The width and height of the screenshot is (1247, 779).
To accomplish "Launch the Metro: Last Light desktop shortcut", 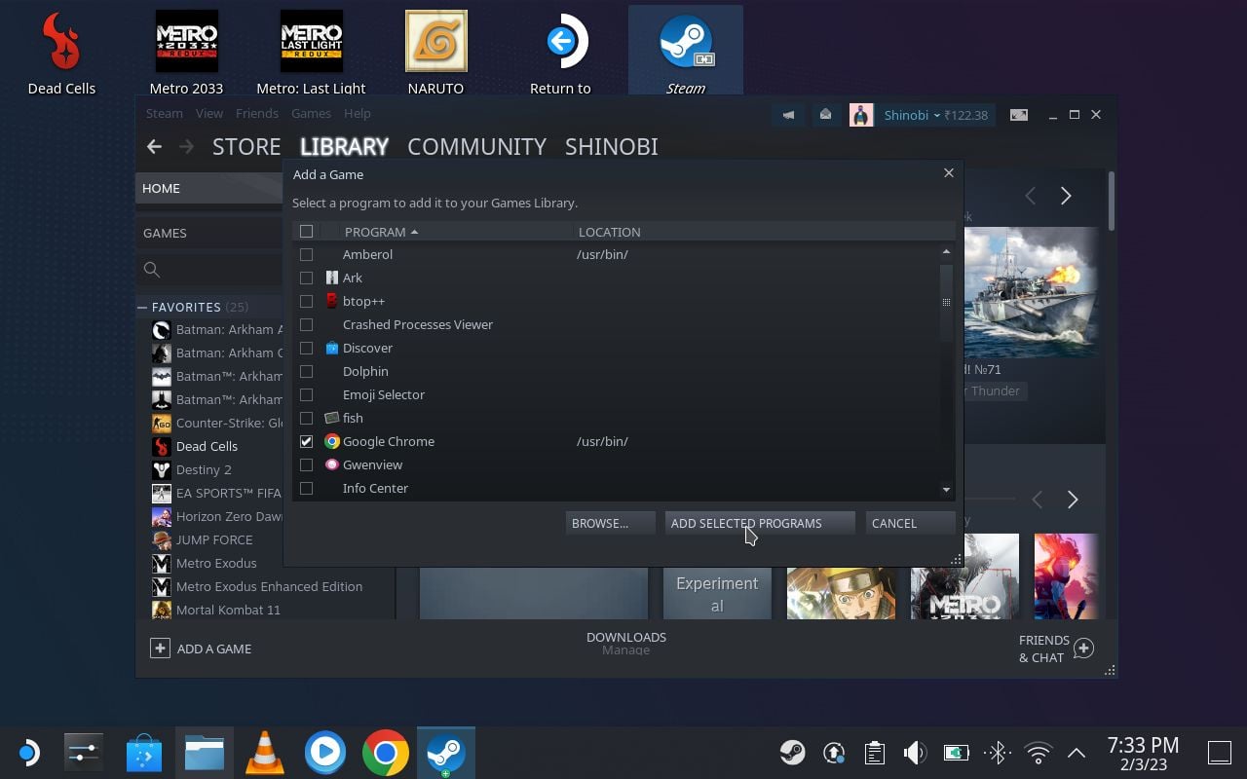I will pyautogui.click(x=311, y=54).
